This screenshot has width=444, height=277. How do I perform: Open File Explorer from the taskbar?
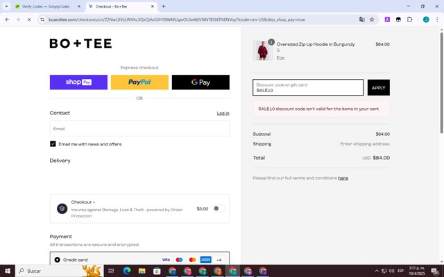(142, 271)
